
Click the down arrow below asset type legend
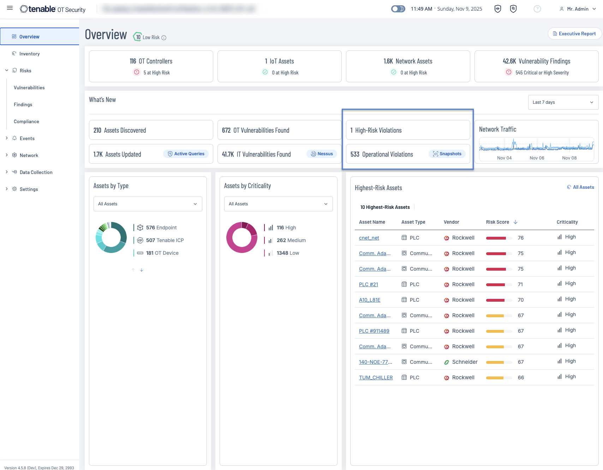[142, 270]
